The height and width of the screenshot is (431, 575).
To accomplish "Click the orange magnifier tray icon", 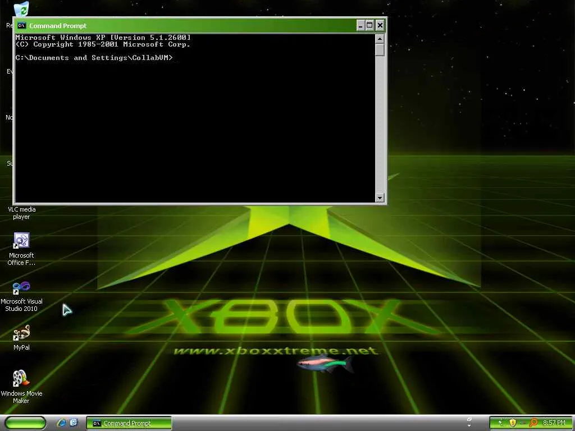I will pos(533,423).
